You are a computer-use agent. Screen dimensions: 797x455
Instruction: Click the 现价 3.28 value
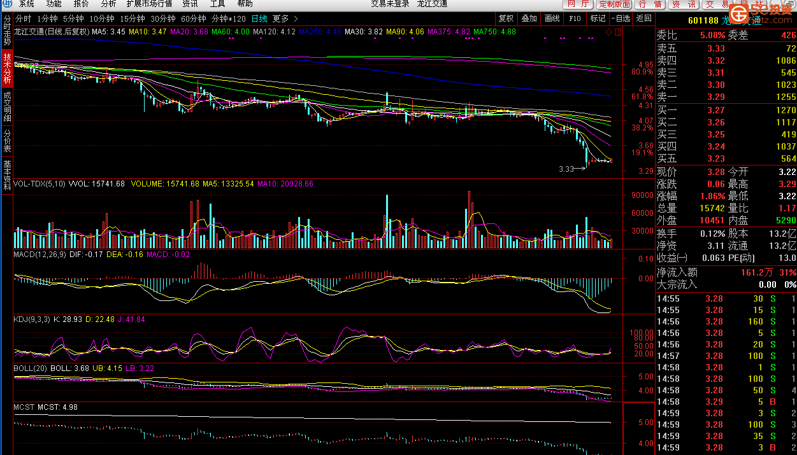716,172
